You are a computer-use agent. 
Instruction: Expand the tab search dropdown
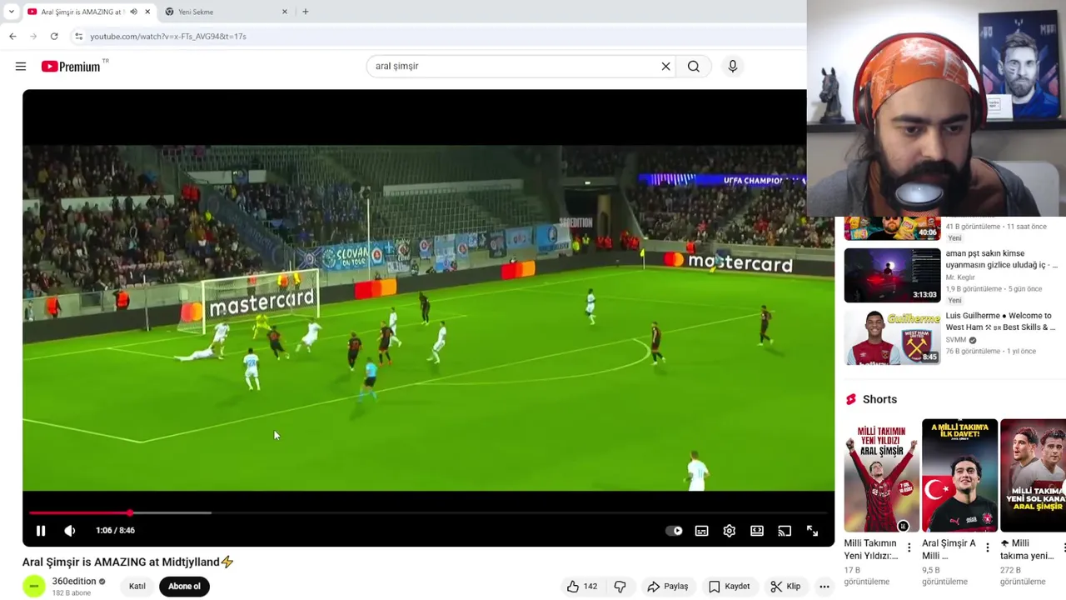[11, 12]
